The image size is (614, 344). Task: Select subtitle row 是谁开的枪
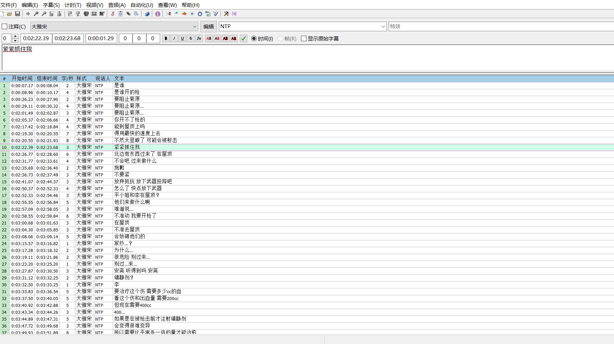[x=307, y=92]
